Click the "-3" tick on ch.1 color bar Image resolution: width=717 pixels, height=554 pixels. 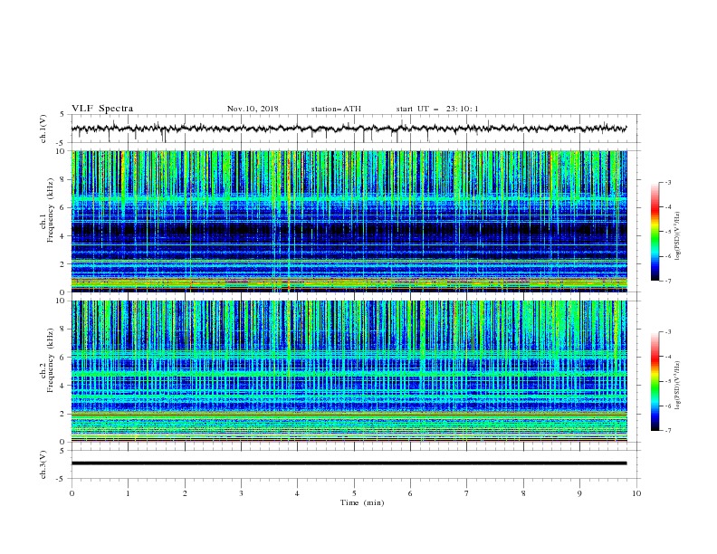tap(667, 182)
